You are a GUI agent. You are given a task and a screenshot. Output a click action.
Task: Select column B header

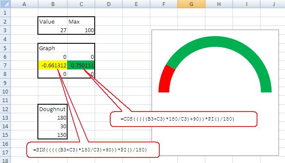(53, 4)
